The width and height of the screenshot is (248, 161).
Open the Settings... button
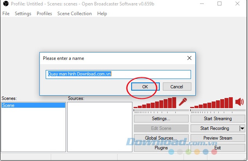point(161,119)
